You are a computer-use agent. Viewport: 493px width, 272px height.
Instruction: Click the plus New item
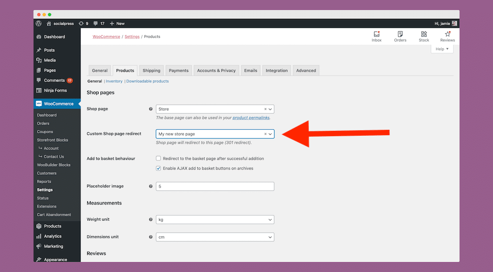point(117,24)
